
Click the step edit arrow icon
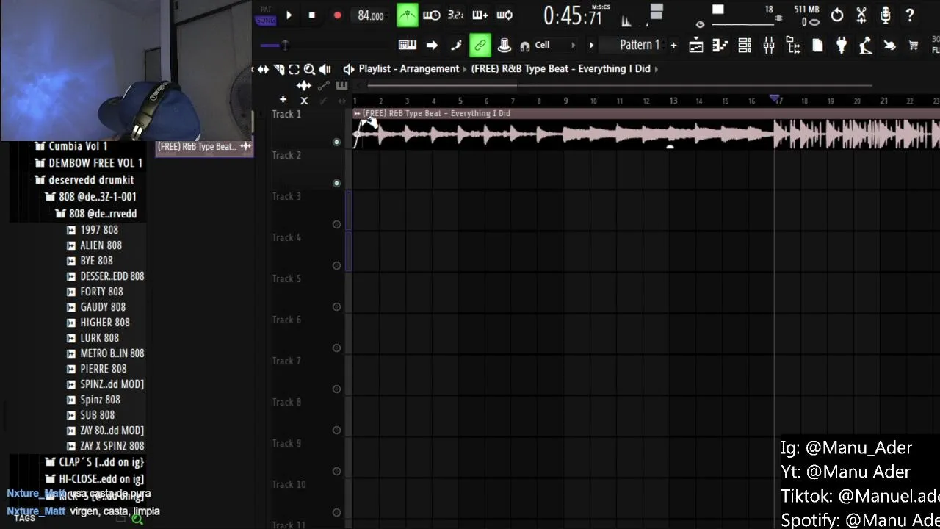point(432,46)
